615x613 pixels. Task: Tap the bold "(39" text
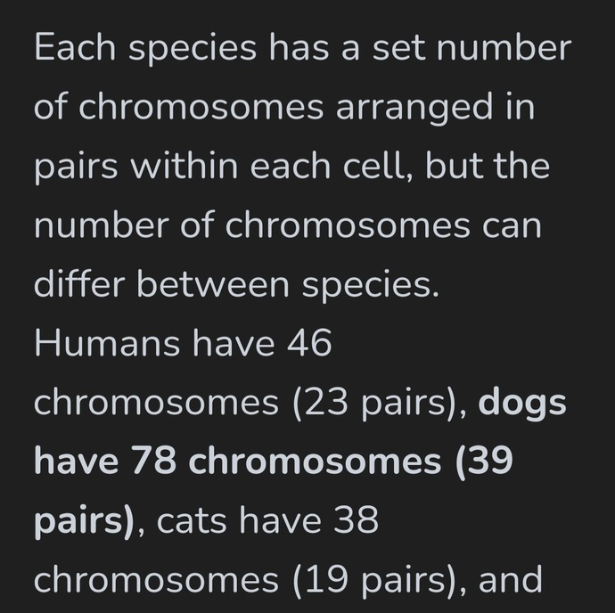(484, 462)
